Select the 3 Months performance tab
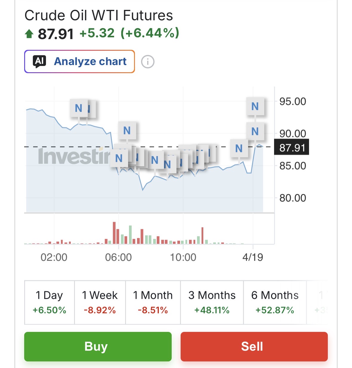The image size is (352, 368). coord(212,302)
